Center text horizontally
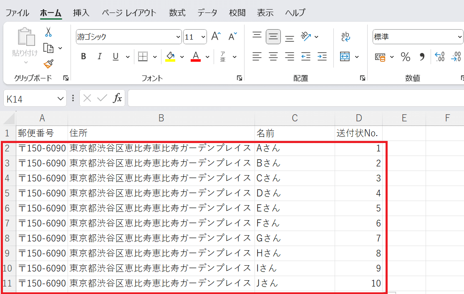This screenshot has height=294, width=464. coord(273,56)
